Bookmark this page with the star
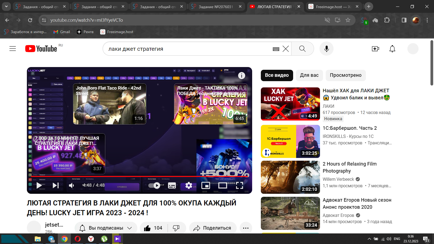 click(x=348, y=20)
